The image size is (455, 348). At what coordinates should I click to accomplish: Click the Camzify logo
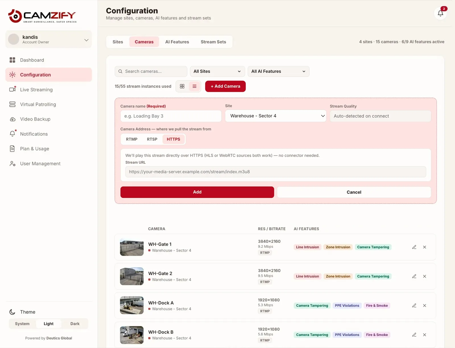click(42, 16)
